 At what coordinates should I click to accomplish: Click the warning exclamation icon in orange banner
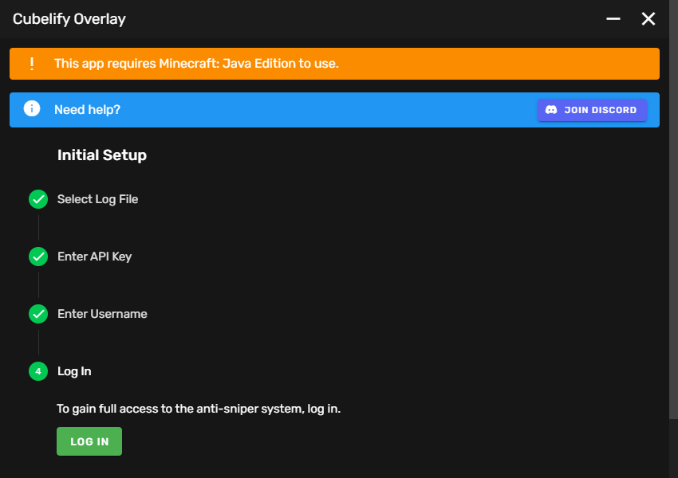[x=32, y=64]
